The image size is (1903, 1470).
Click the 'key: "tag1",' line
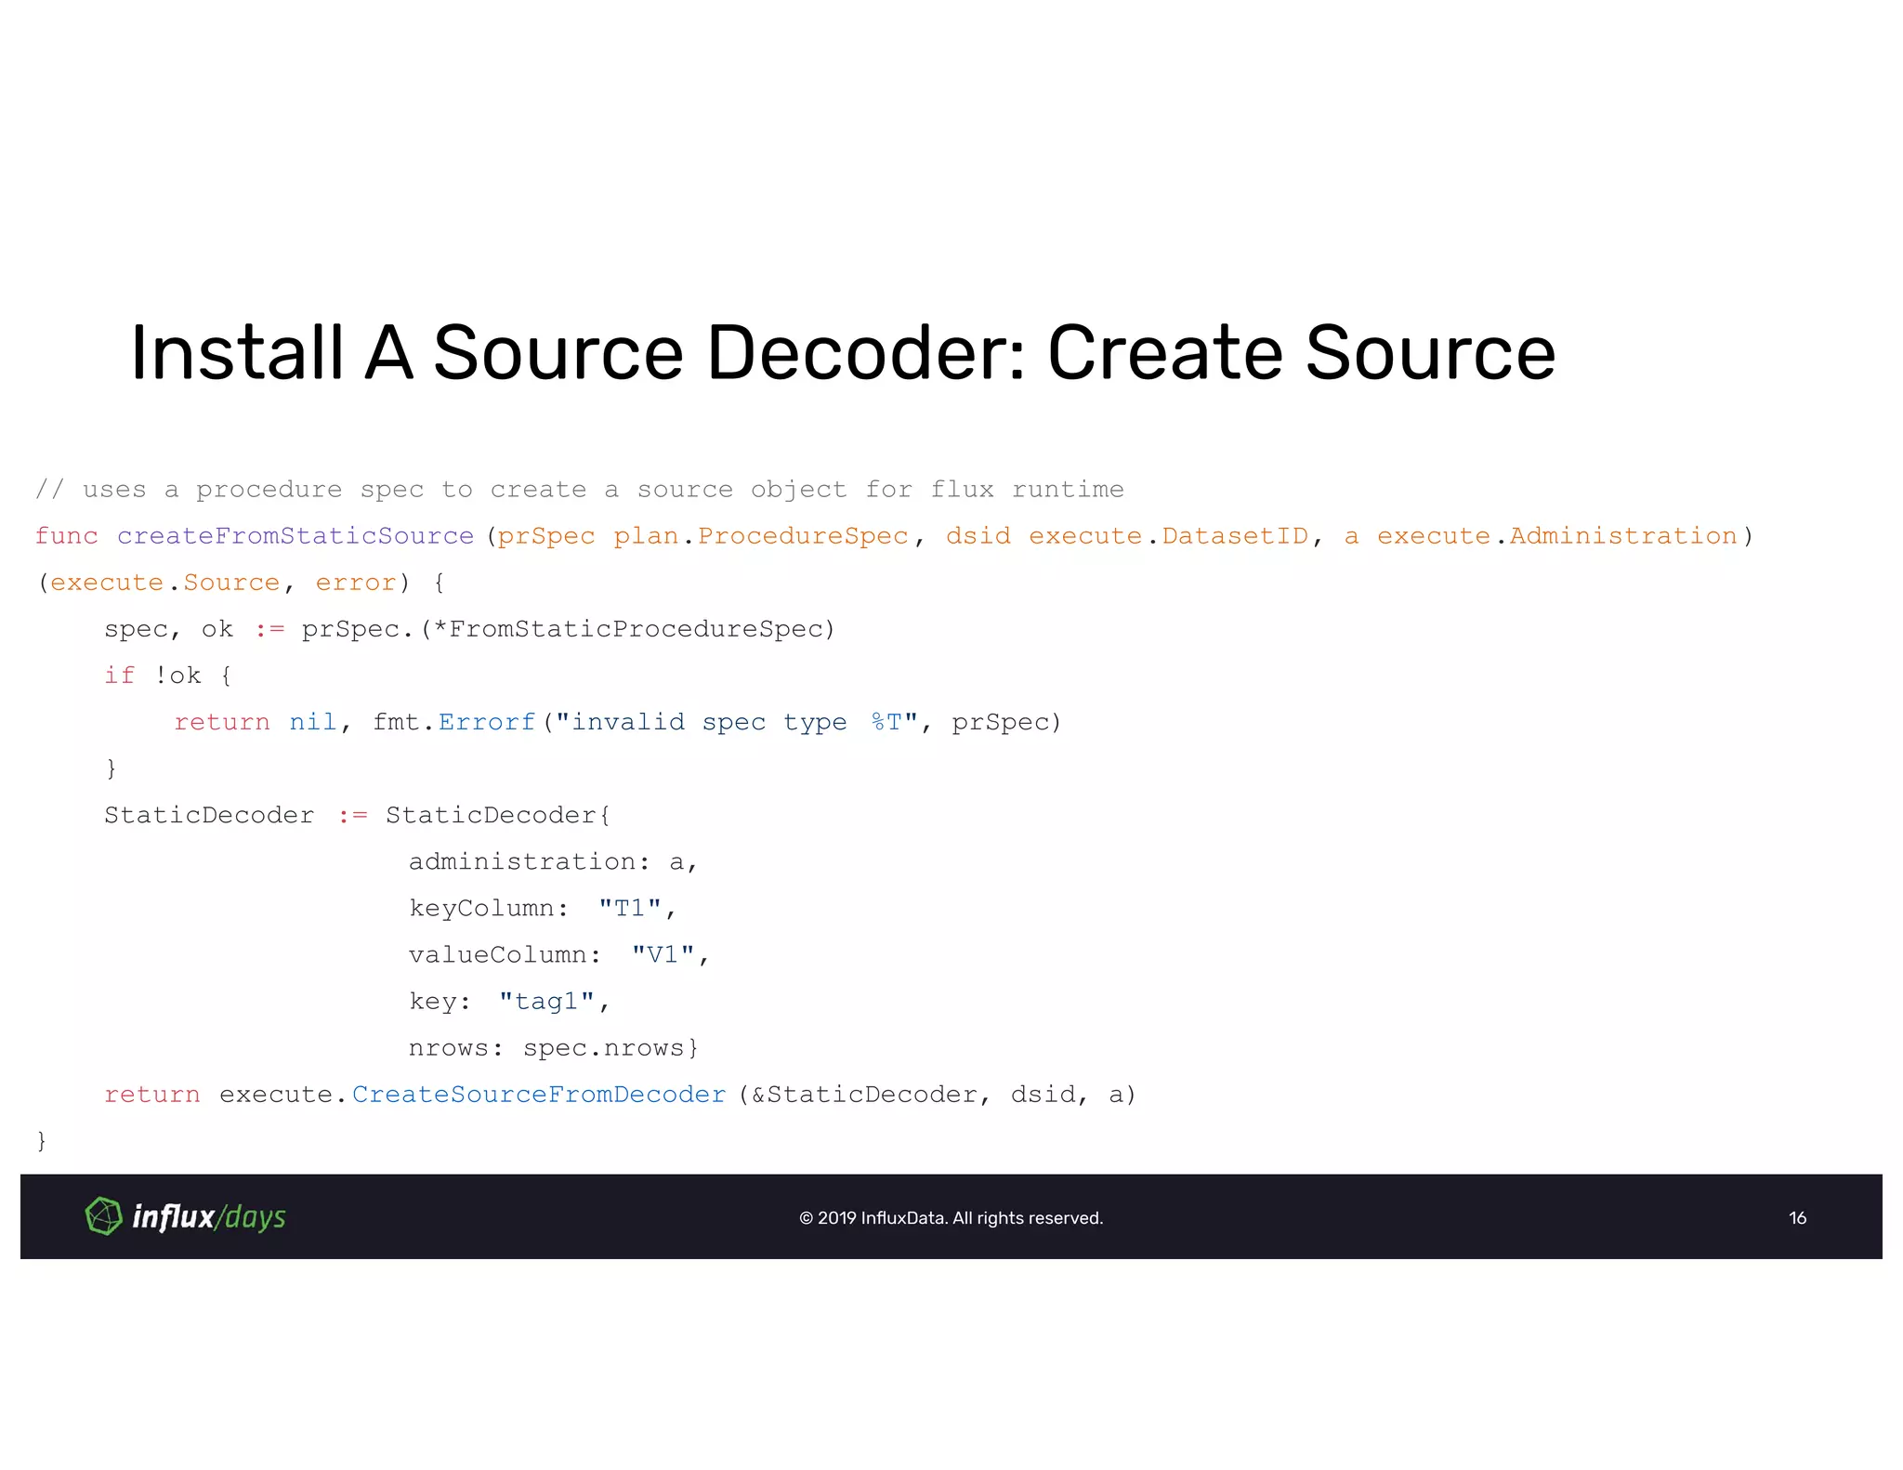(x=509, y=1001)
